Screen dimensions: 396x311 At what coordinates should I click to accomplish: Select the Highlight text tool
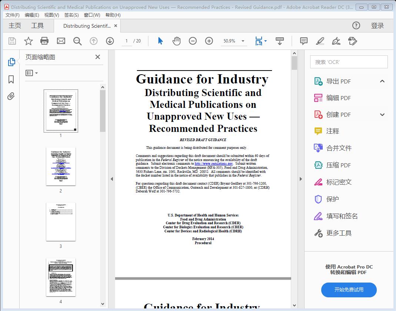tap(321, 41)
